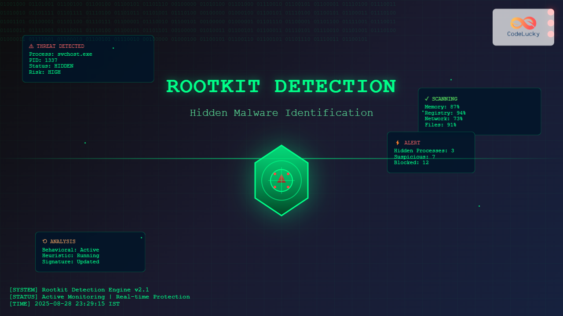Click the top pink dot on the CodeLucky card
Viewport: 563px width, 316px height.
pos(551,12)
